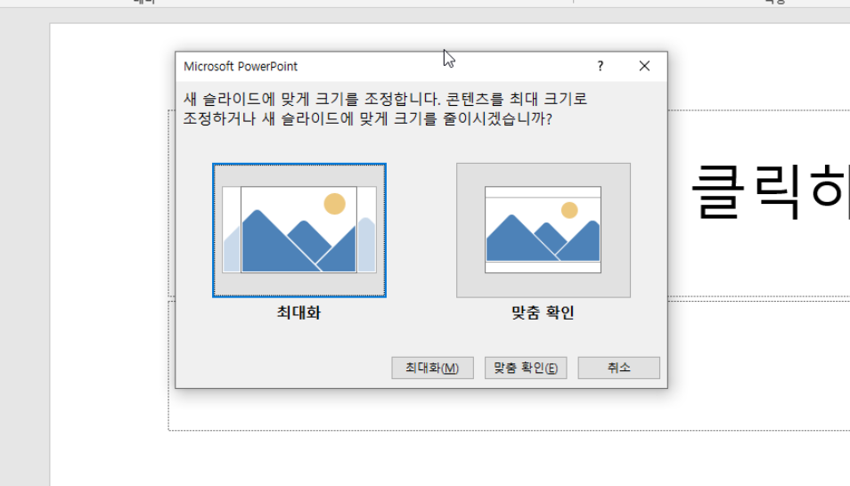Image resolution: width=850 pixels, height=486 pixels.
Task: Select the 최대화 preview thumbnail
Action: pyautogui.click(x=299, y=230)
